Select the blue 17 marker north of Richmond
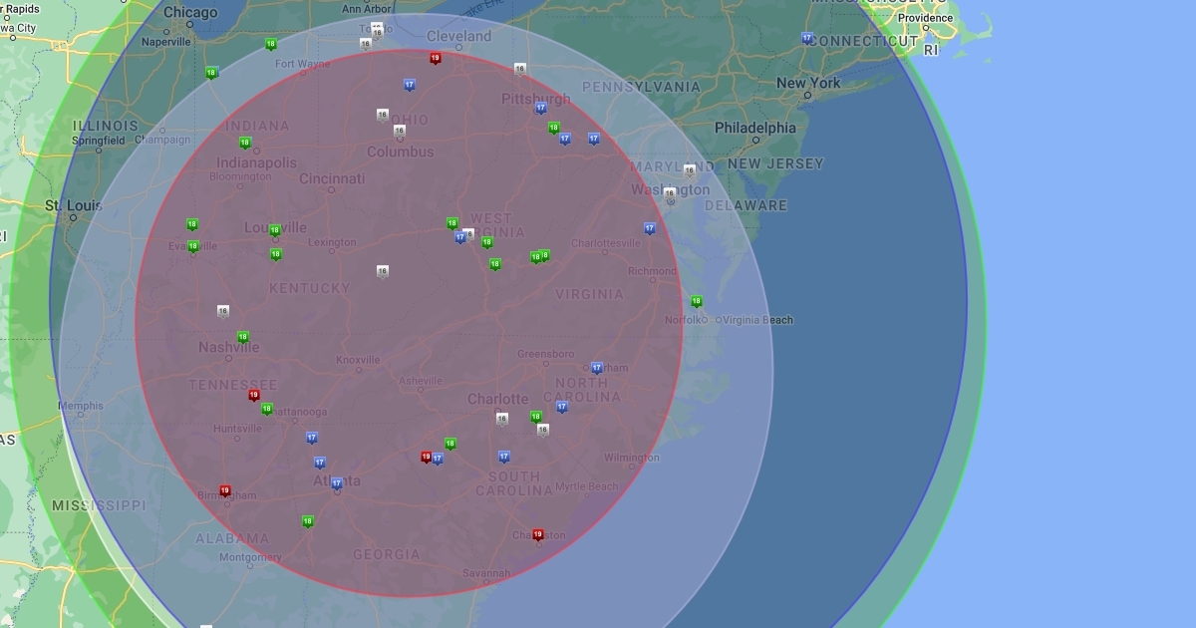This screenshot has height=628, width=1196. (x=650, y=228)
